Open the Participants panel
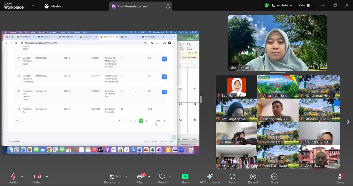The width and height of the screenshot is (353, 186). [112, 178]
